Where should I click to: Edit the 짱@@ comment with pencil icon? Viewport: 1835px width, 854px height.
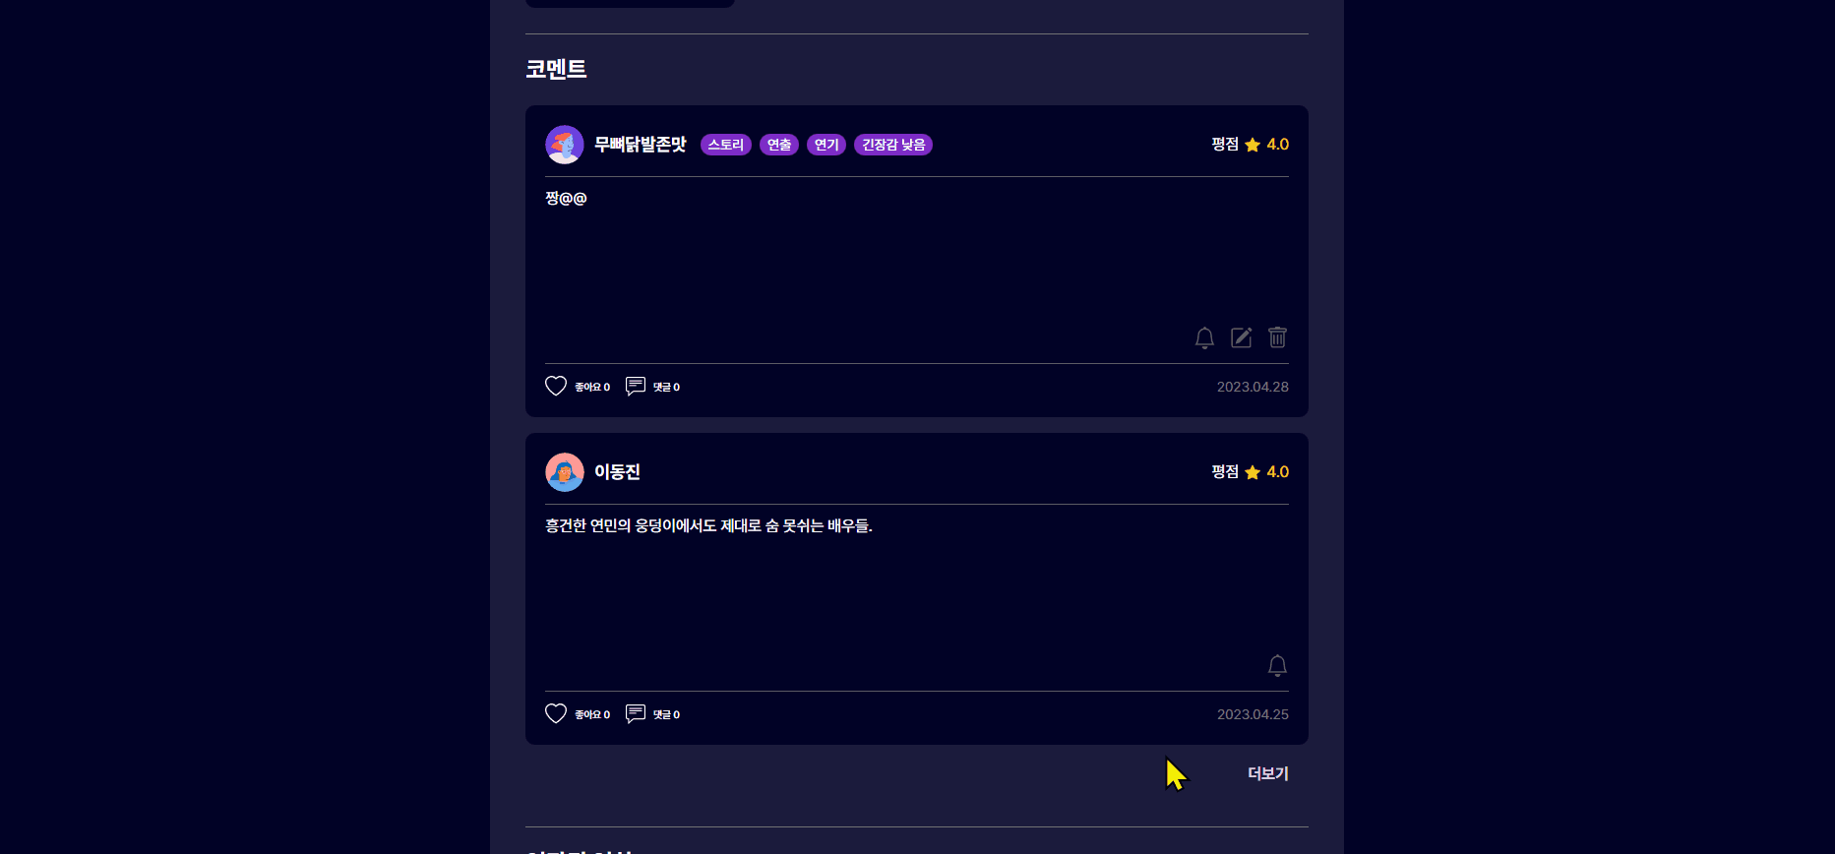[x=1242, y=337]
